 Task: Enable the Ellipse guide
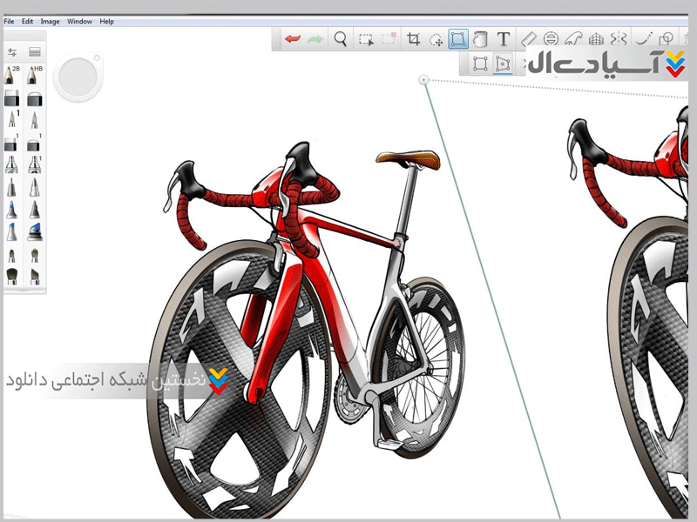551,39
